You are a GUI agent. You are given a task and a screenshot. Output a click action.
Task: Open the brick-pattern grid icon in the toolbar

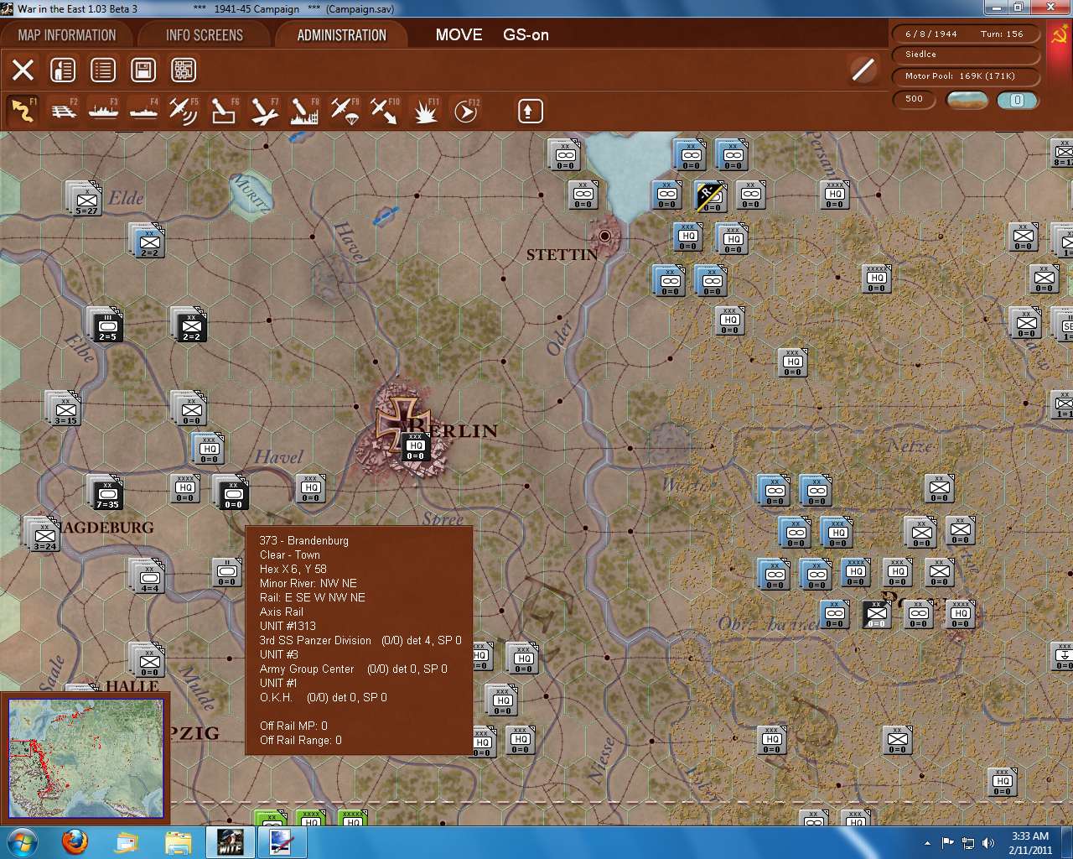(184, 70)
